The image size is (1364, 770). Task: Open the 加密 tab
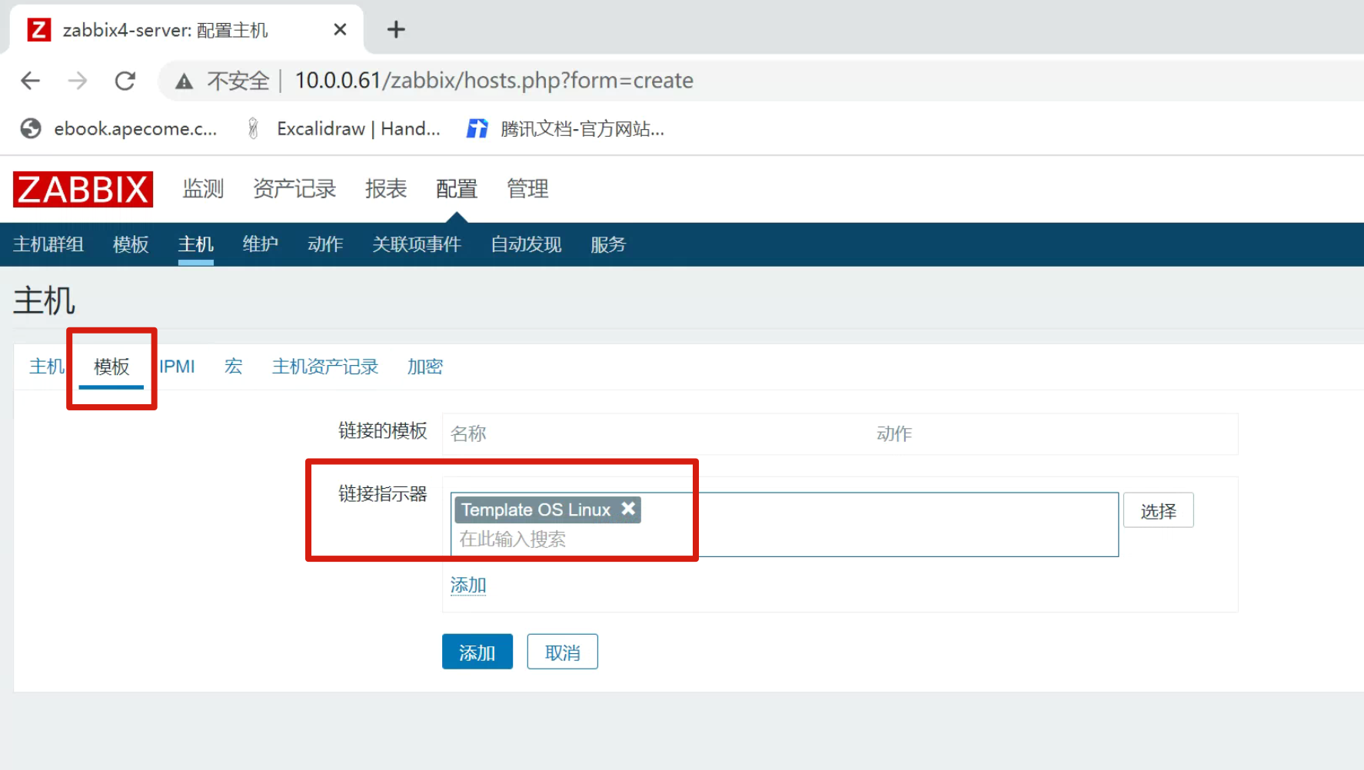click(424, 367)
